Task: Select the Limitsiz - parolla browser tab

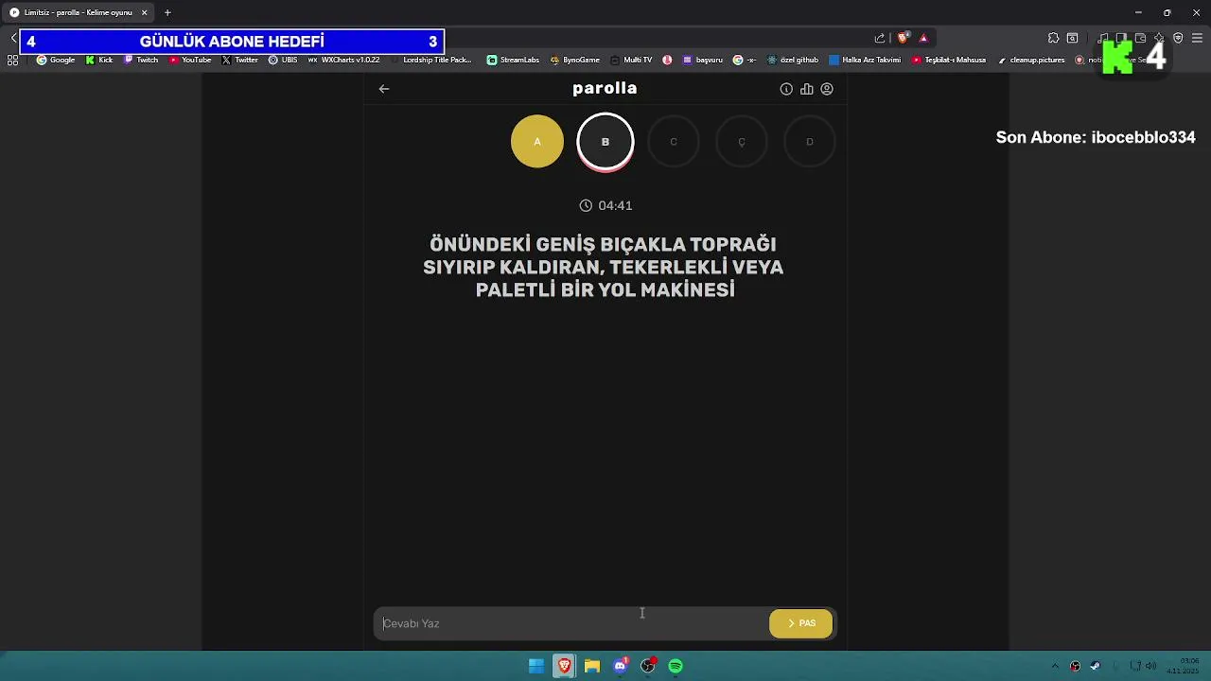Action: (79, 12)
